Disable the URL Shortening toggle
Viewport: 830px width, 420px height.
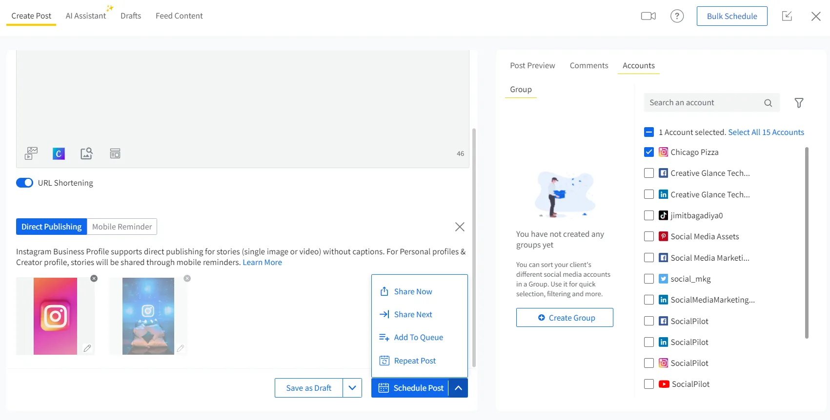coord(24,183)
